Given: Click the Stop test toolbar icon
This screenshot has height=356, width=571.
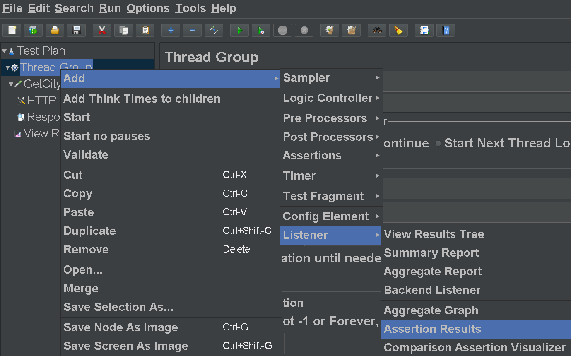Looking at the screenshot, I should point(282,30).
